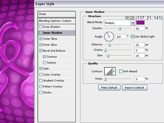Viewport: 164px width, 123px height.
Task: Click the Reset to Default button
Action: click(x=134, y=87)
